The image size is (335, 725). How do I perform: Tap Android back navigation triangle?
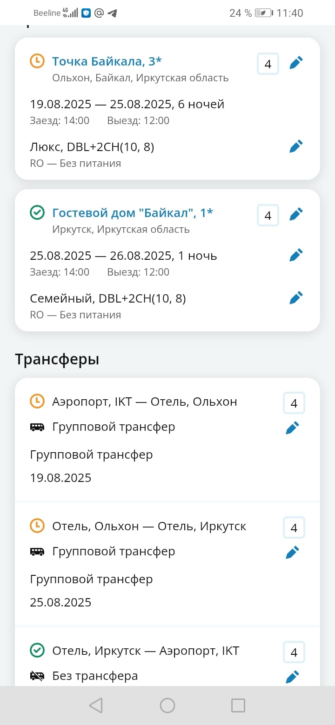coord(96,705)
